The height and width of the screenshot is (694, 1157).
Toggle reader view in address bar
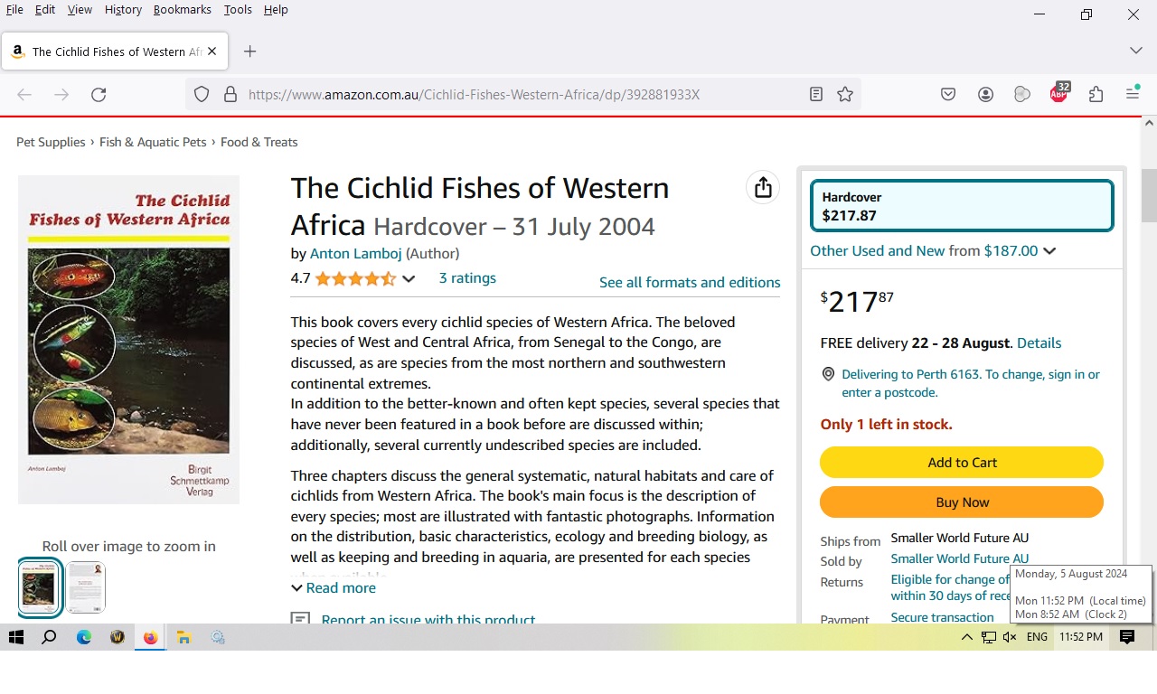(816, 95)
